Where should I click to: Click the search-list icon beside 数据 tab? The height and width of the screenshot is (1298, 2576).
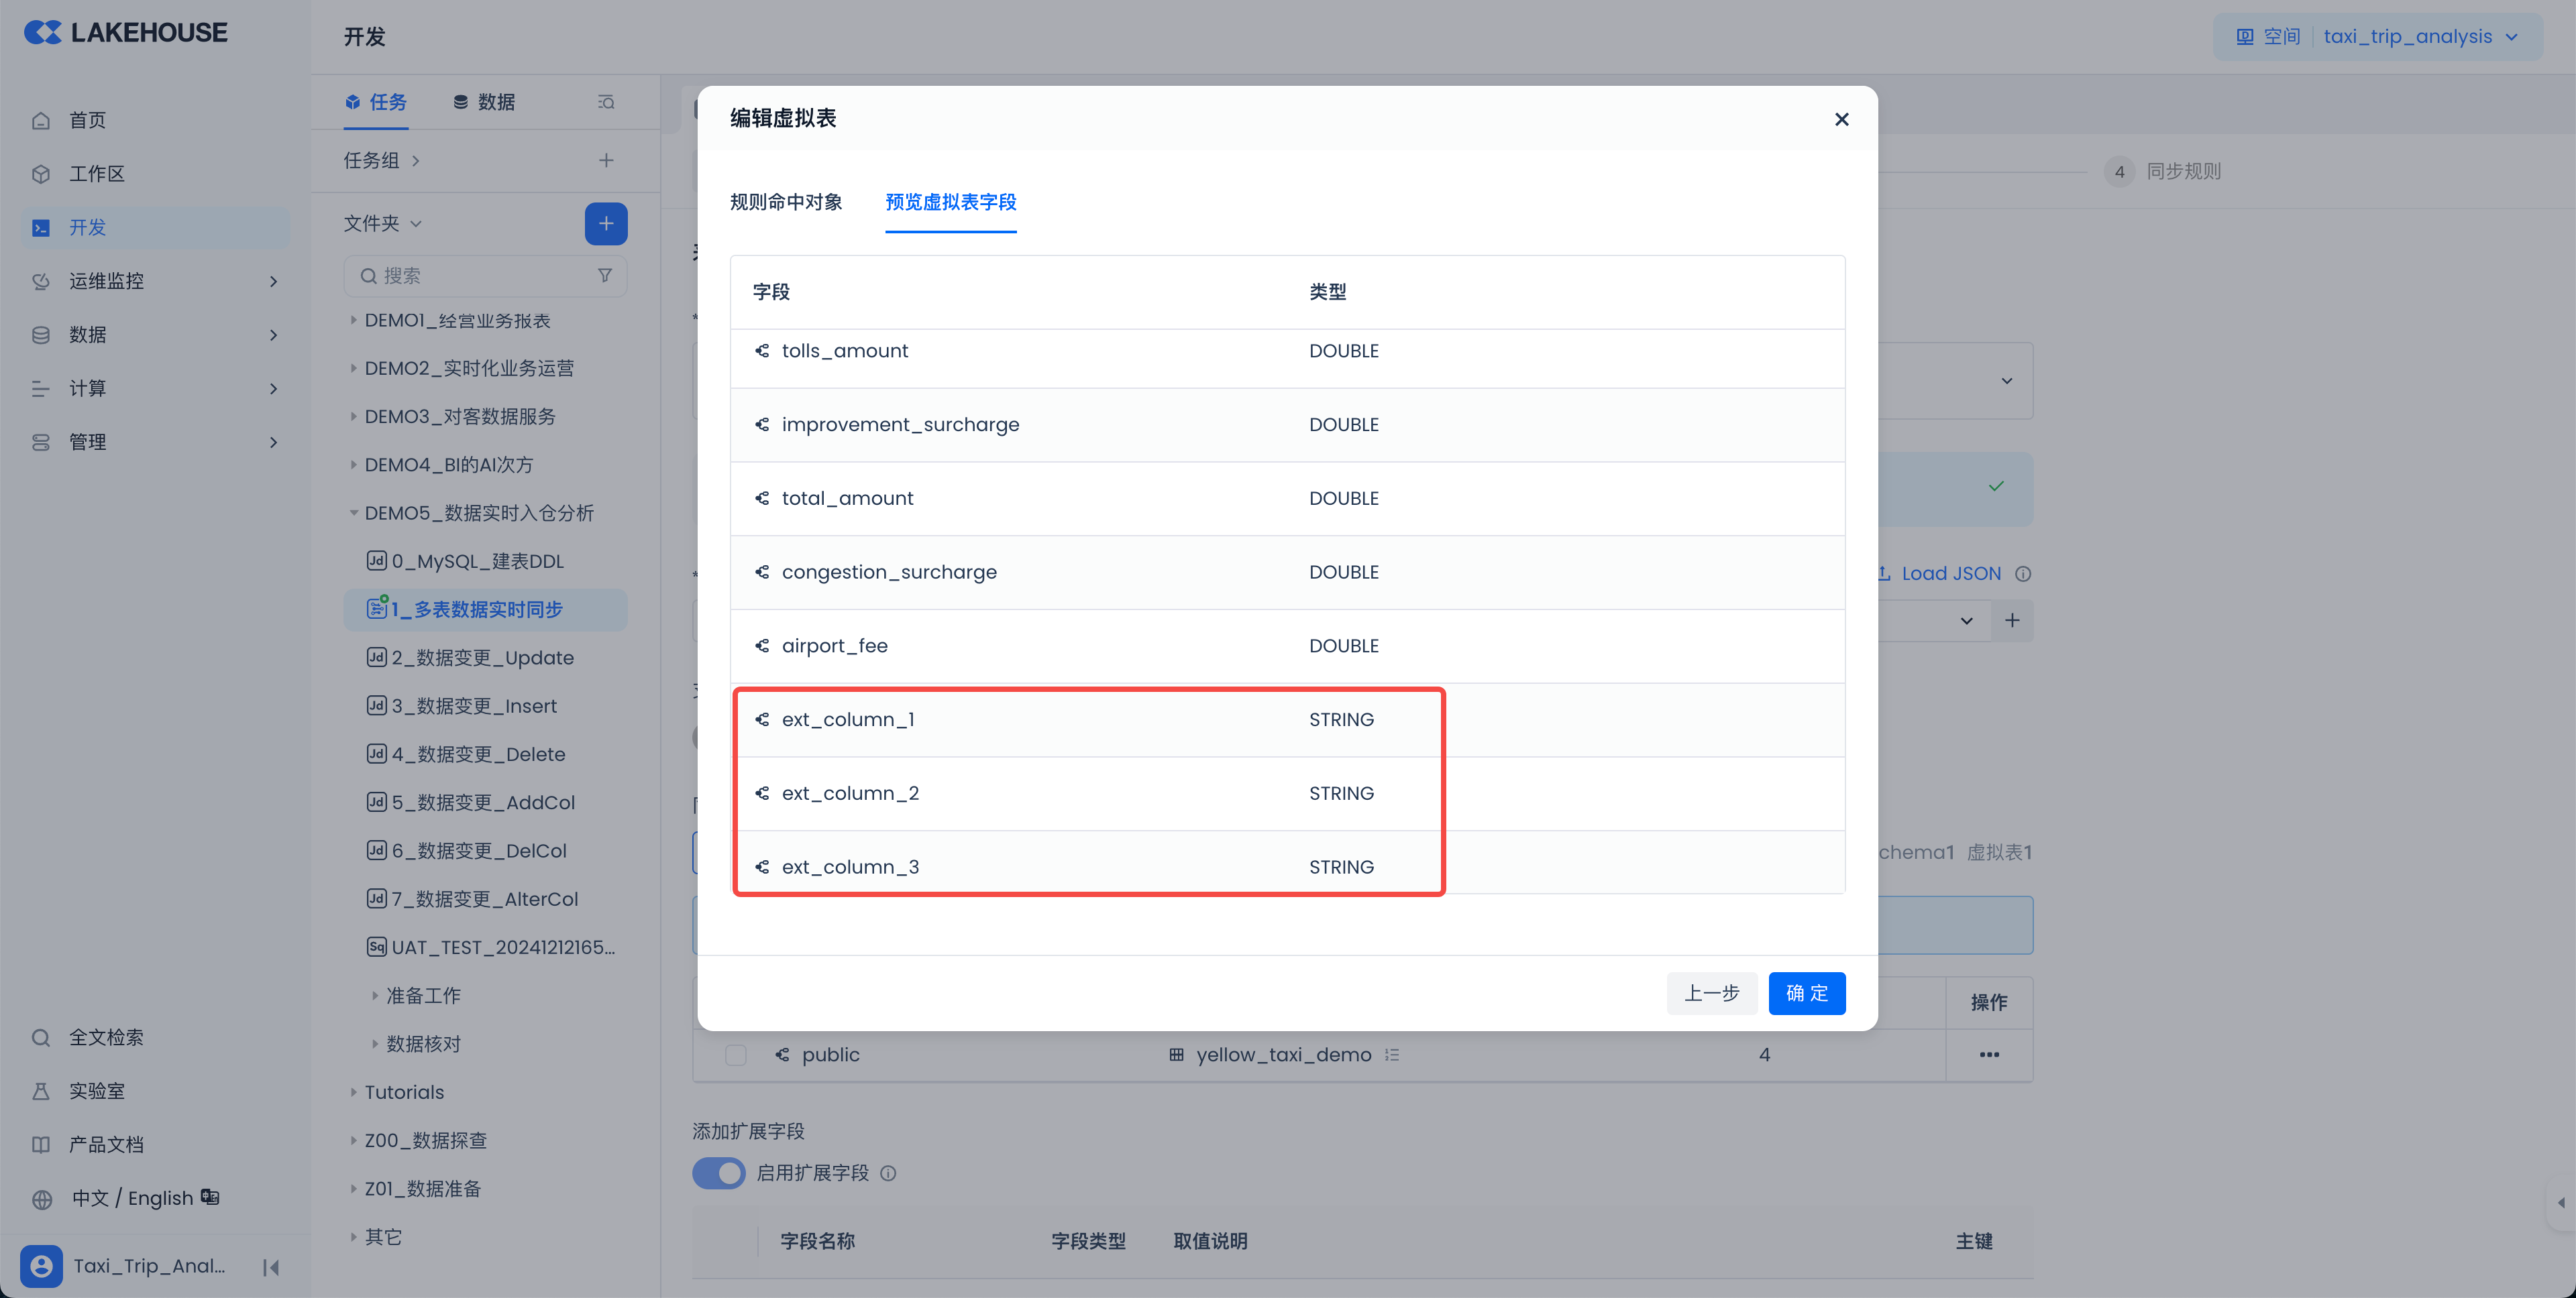click(606, 102)
